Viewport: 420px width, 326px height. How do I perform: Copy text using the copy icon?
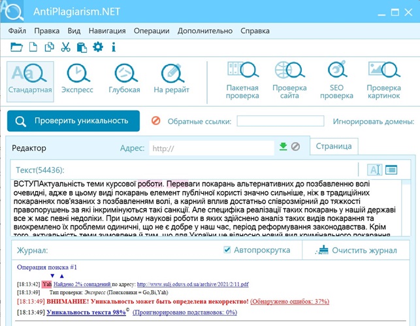pos(49,47)
